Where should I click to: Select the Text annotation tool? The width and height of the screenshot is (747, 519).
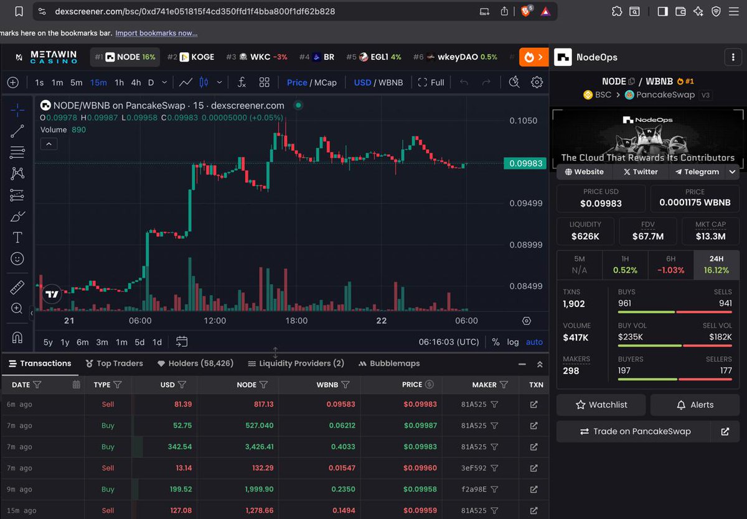click(16, 237)
